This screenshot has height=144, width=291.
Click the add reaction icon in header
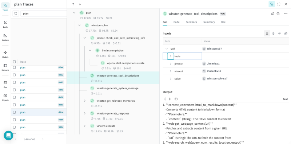(272, 14)
